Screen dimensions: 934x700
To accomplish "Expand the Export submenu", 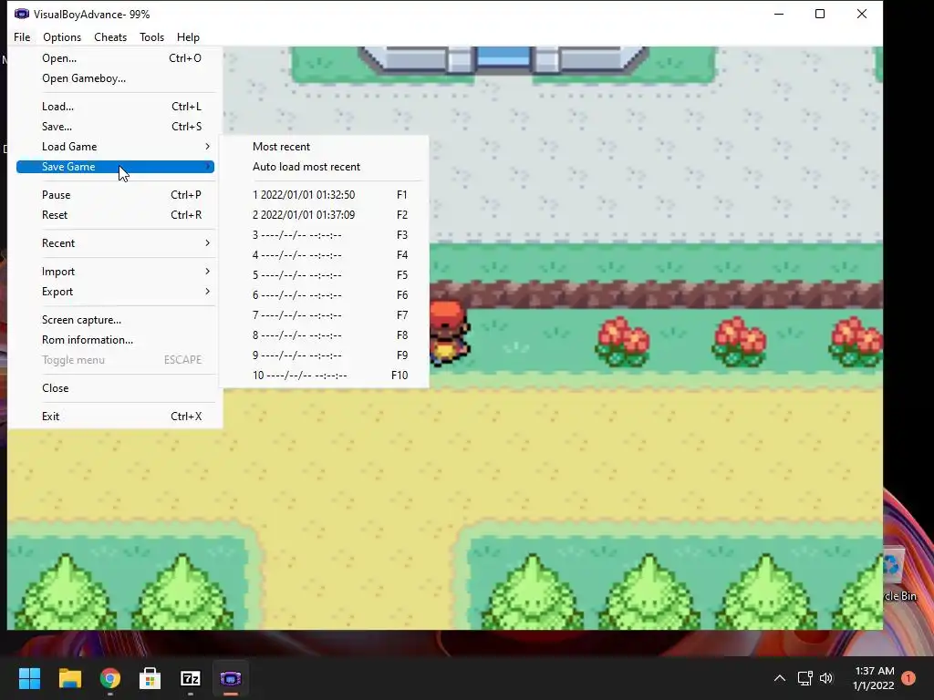I will tap(115, 292).
